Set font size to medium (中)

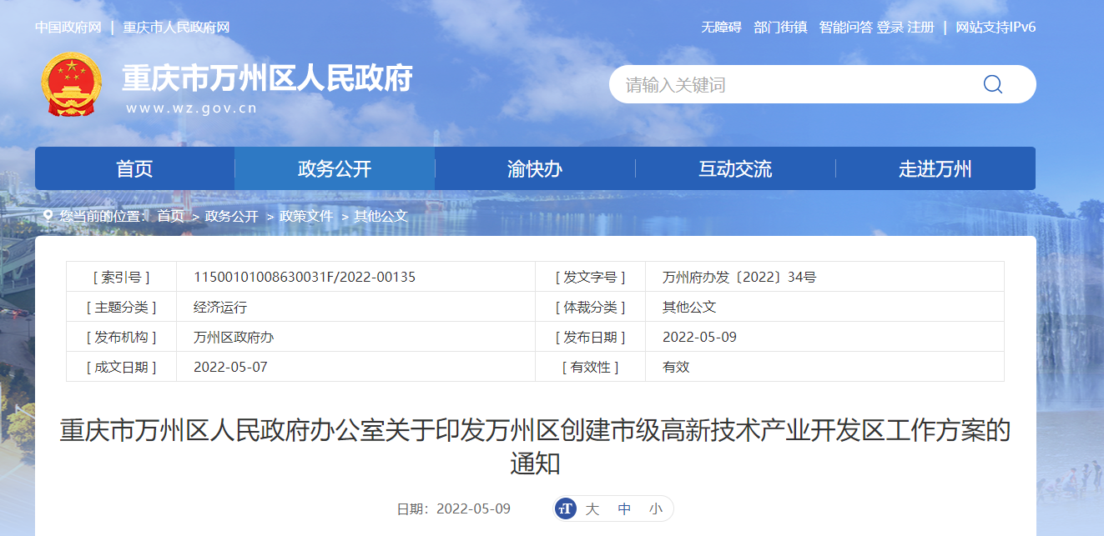tap(624, 508)
